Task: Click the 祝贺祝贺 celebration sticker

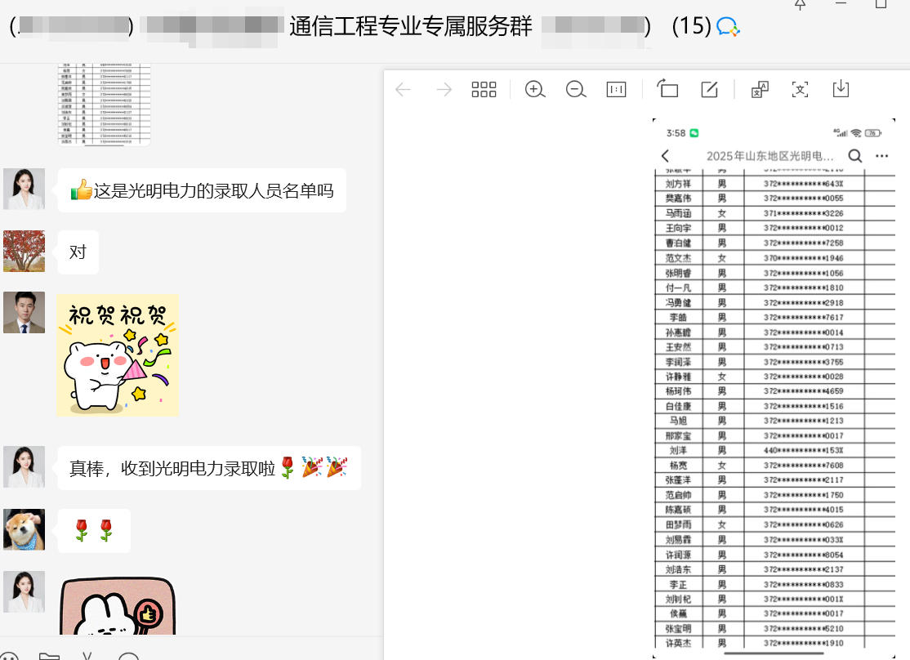Action: 118,355
